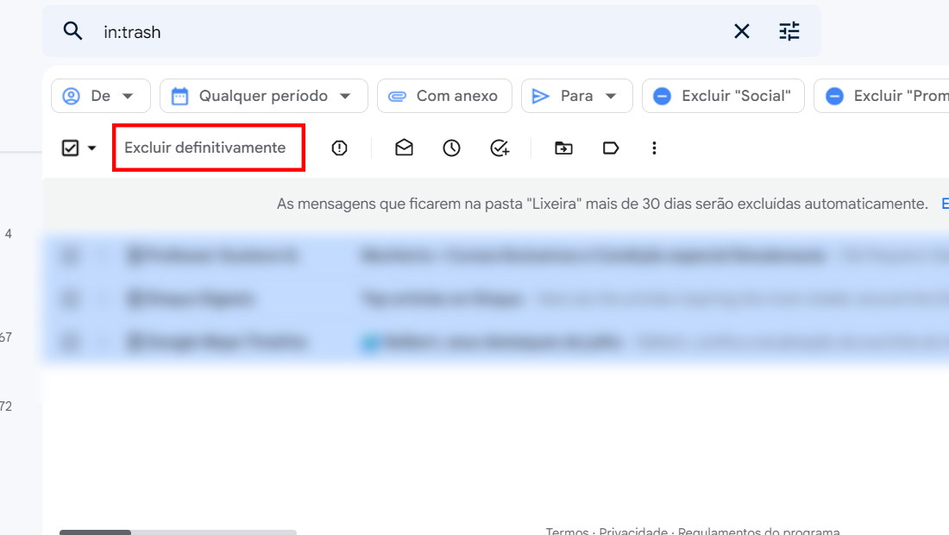Image resolution: width=949 pixels, height=535 pixels.
Task: Mark selected messages as read envelope icon
Action: [x=404, y=148]
